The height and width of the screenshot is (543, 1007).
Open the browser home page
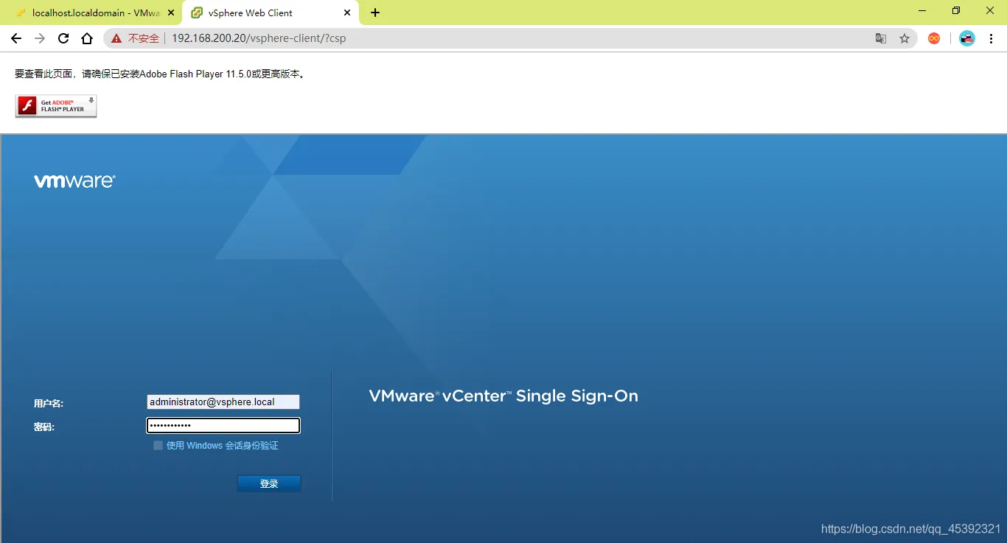[87, 38]
